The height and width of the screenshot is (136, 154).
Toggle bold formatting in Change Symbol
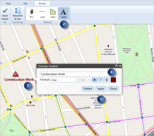click(94, 80)
